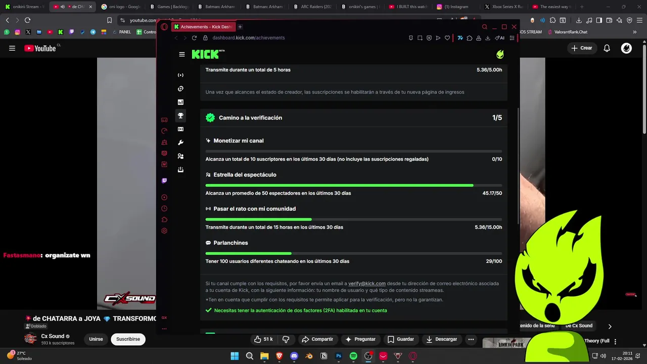Click the Preguntar button

(x=360, y=339)
